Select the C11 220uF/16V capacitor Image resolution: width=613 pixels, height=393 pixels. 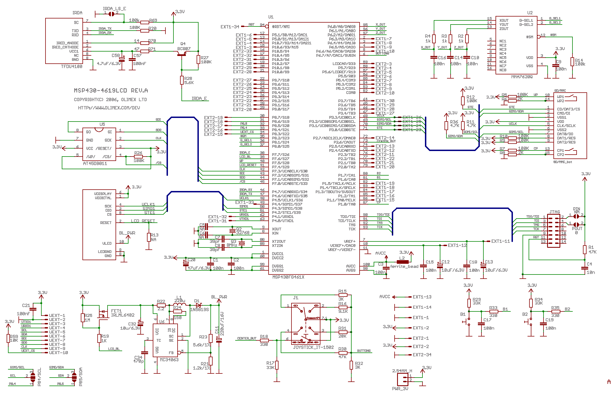pos(219,340)
